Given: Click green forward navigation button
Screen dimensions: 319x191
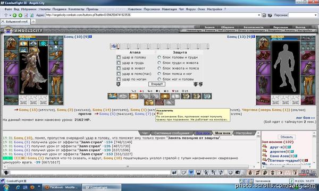Looking at the screenshot, I should point(20,15).
